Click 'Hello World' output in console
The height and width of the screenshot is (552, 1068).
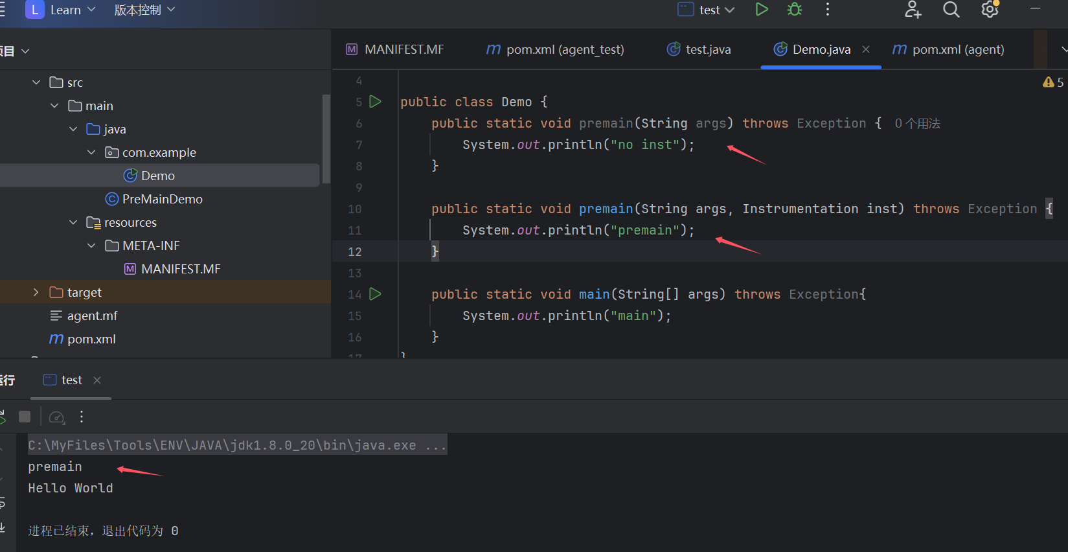71,488
